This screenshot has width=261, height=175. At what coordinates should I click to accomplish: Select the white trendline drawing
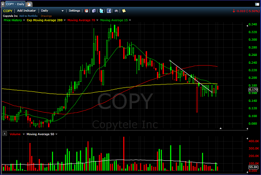(191, 76)
